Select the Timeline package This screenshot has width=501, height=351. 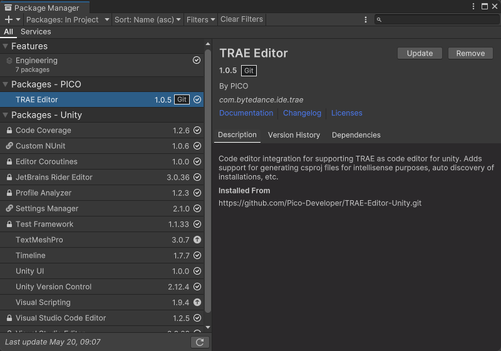[x=101, y=255]
